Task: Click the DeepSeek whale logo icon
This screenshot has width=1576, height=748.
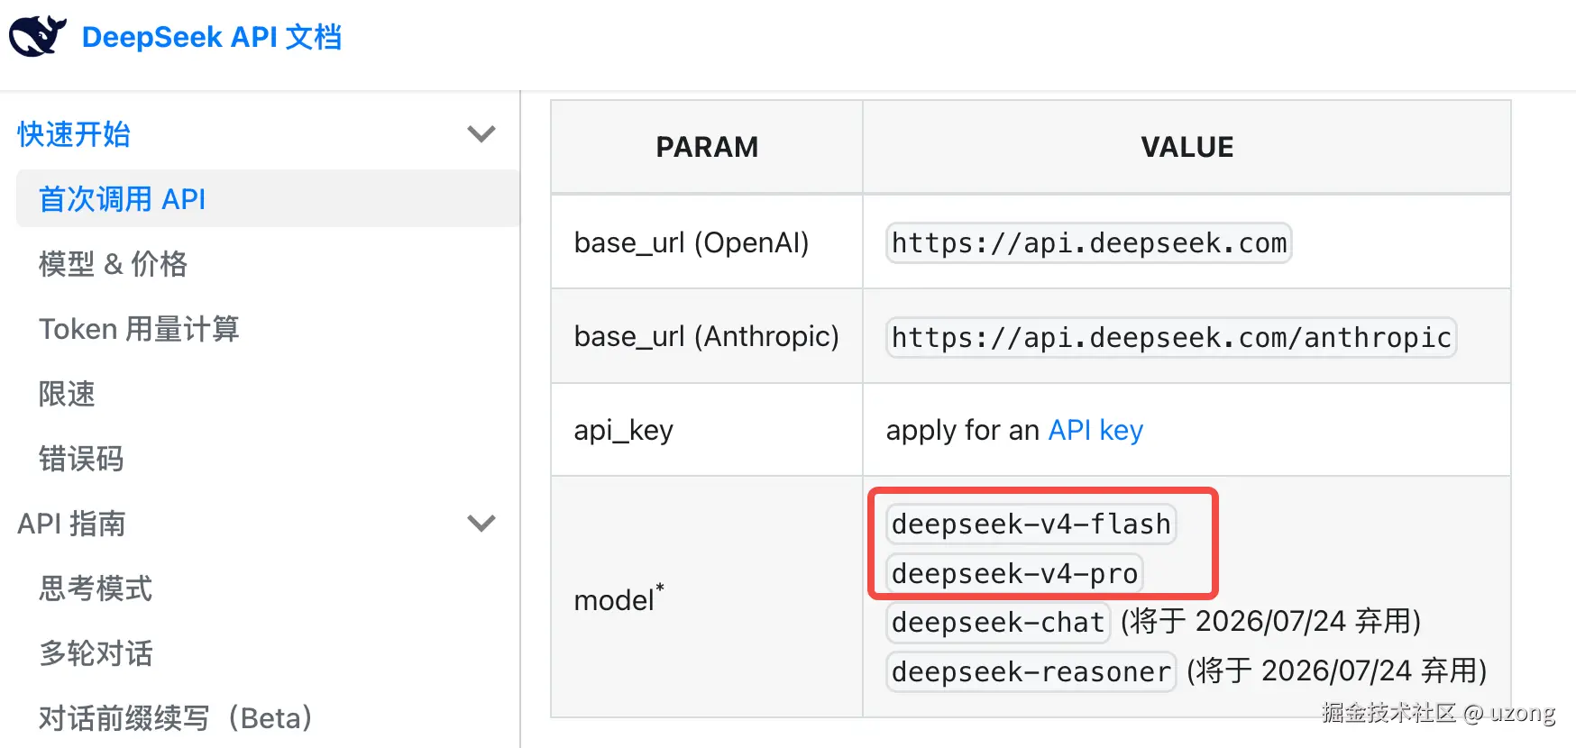Action: [37, 36]
